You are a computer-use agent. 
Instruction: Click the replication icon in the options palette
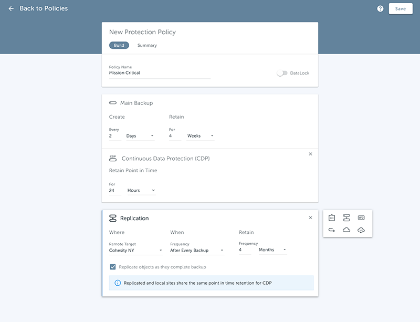click(346, 217)
